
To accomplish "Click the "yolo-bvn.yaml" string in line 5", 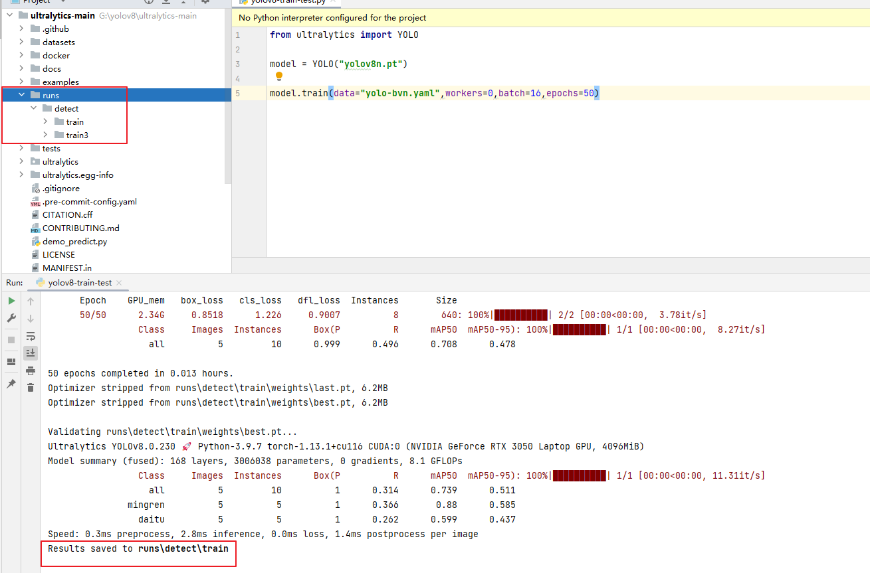I will tap(399, 93).
